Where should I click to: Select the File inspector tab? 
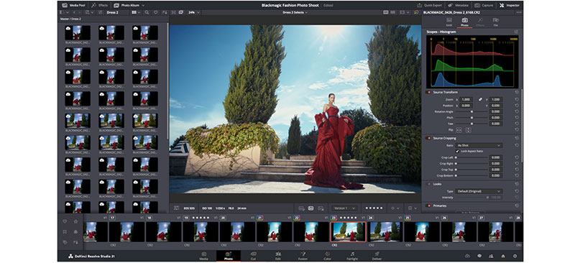pyautogui.click(x=495, y=22)
